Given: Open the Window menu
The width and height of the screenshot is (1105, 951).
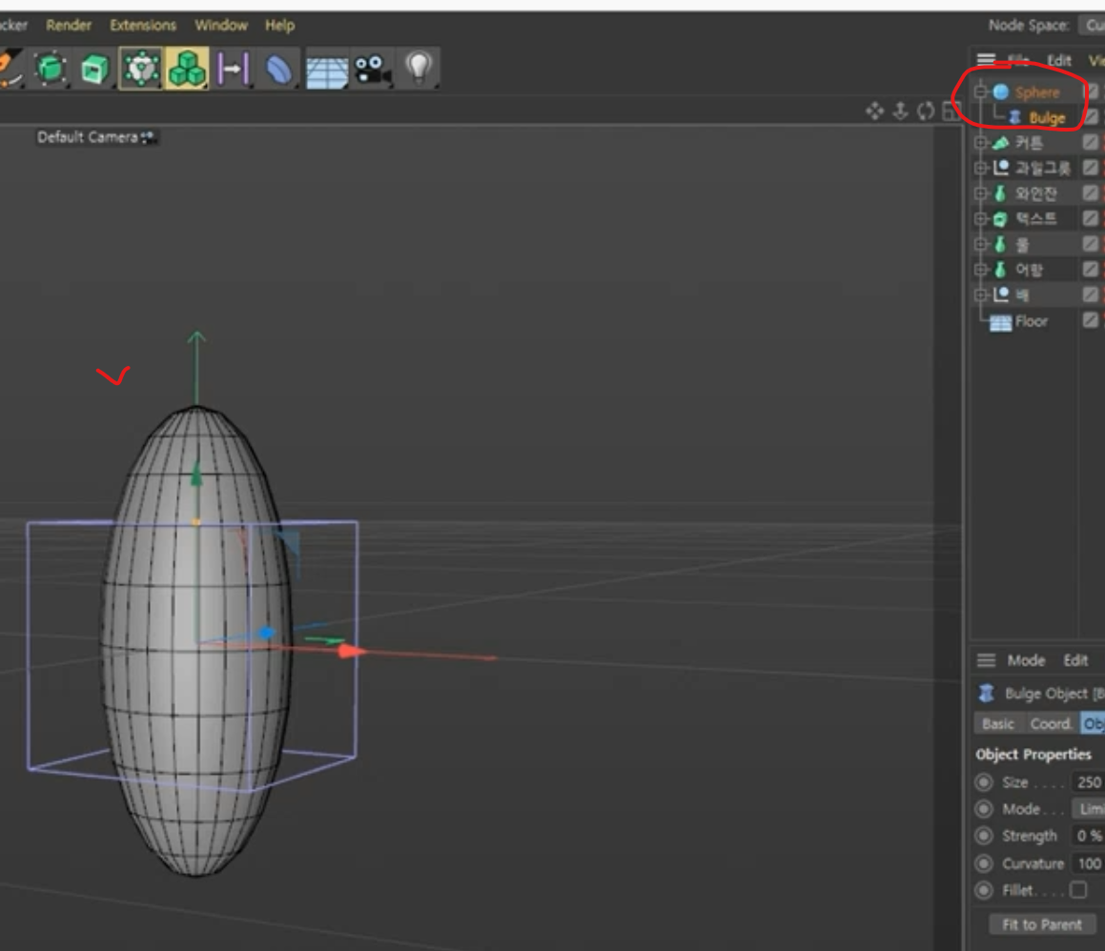Looking at the screenshot, I should point(221,26).
